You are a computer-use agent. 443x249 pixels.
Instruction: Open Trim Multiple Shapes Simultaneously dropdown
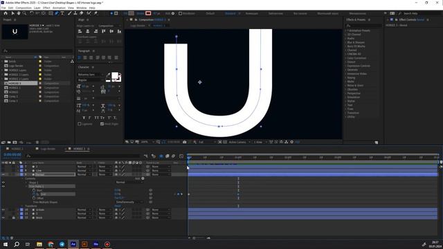(x=129, y=202)
